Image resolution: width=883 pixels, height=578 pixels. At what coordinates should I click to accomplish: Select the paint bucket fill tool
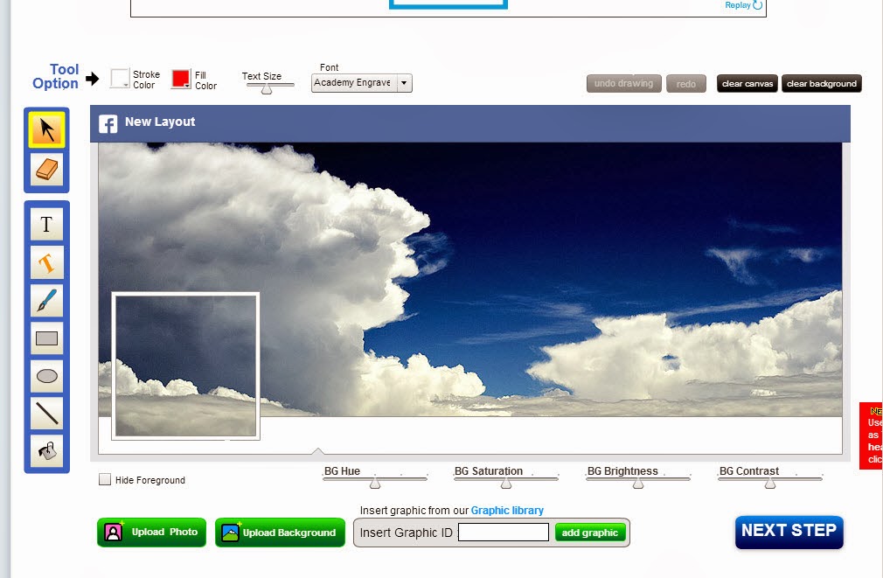click(46, 450)
